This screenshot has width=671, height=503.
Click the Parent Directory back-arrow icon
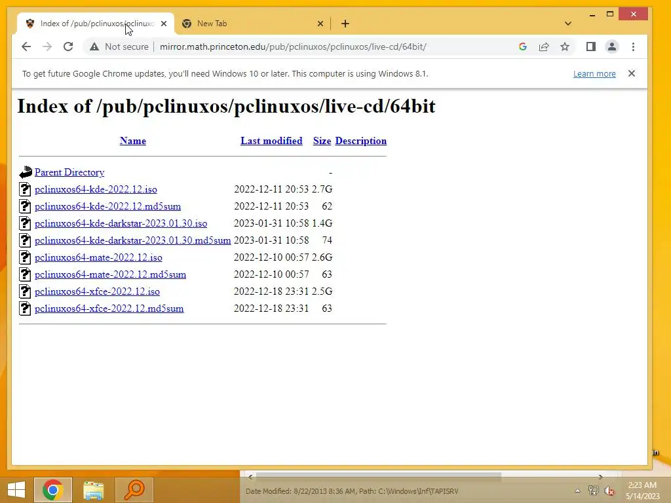coord(26,172)
